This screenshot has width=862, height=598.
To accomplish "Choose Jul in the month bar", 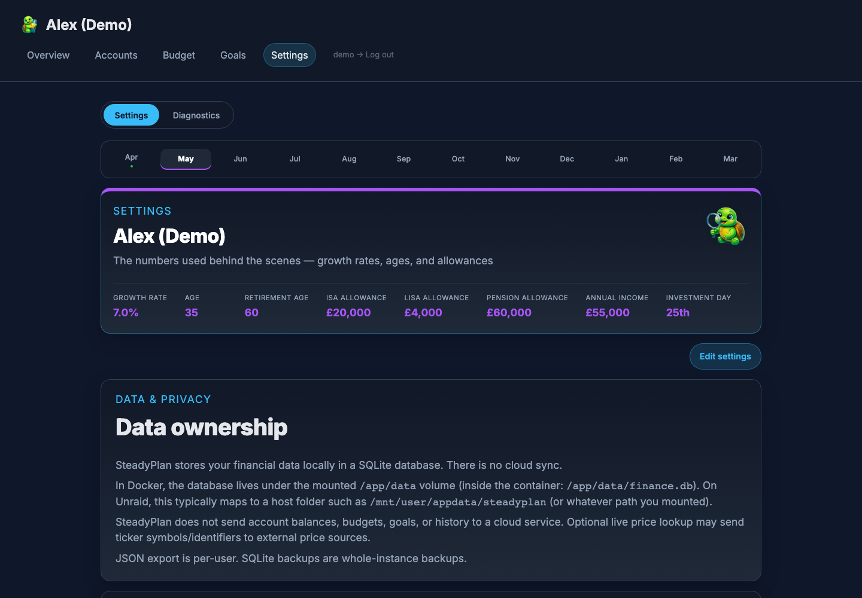I will [x=295, y=159].
